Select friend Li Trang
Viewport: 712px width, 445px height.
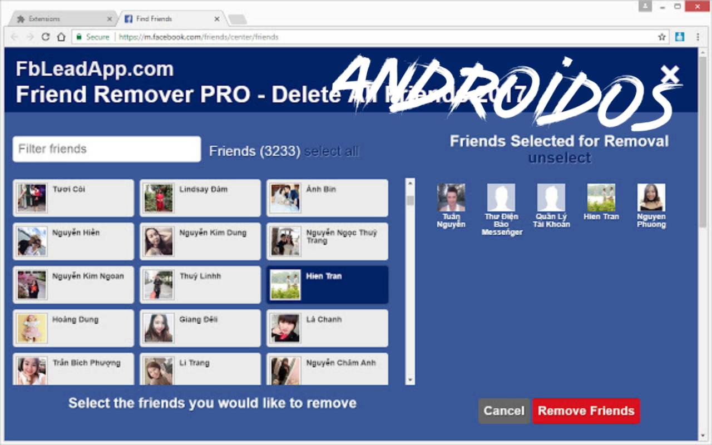click(200, 369)
